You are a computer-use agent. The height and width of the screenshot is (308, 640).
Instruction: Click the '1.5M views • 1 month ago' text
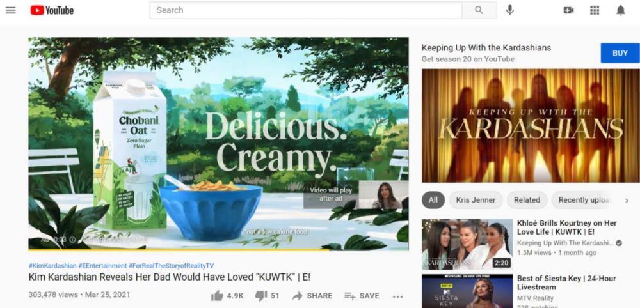(556, 252)
